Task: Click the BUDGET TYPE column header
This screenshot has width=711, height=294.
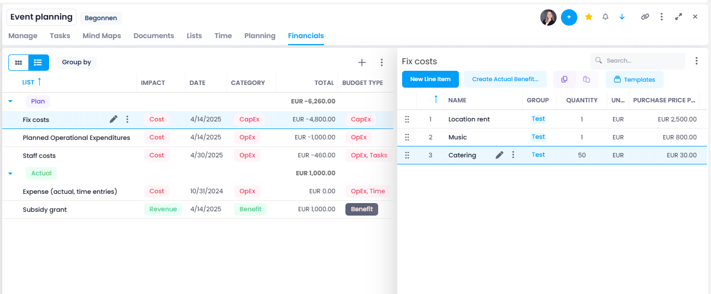Action: coord(362,83)
